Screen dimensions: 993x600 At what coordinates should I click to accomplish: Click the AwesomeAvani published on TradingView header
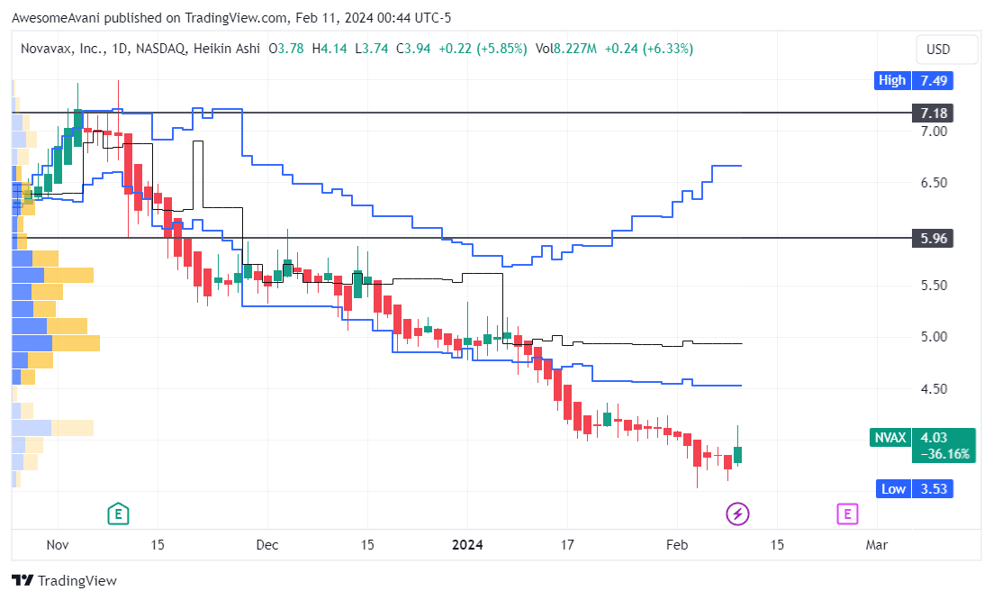(231, 18)
